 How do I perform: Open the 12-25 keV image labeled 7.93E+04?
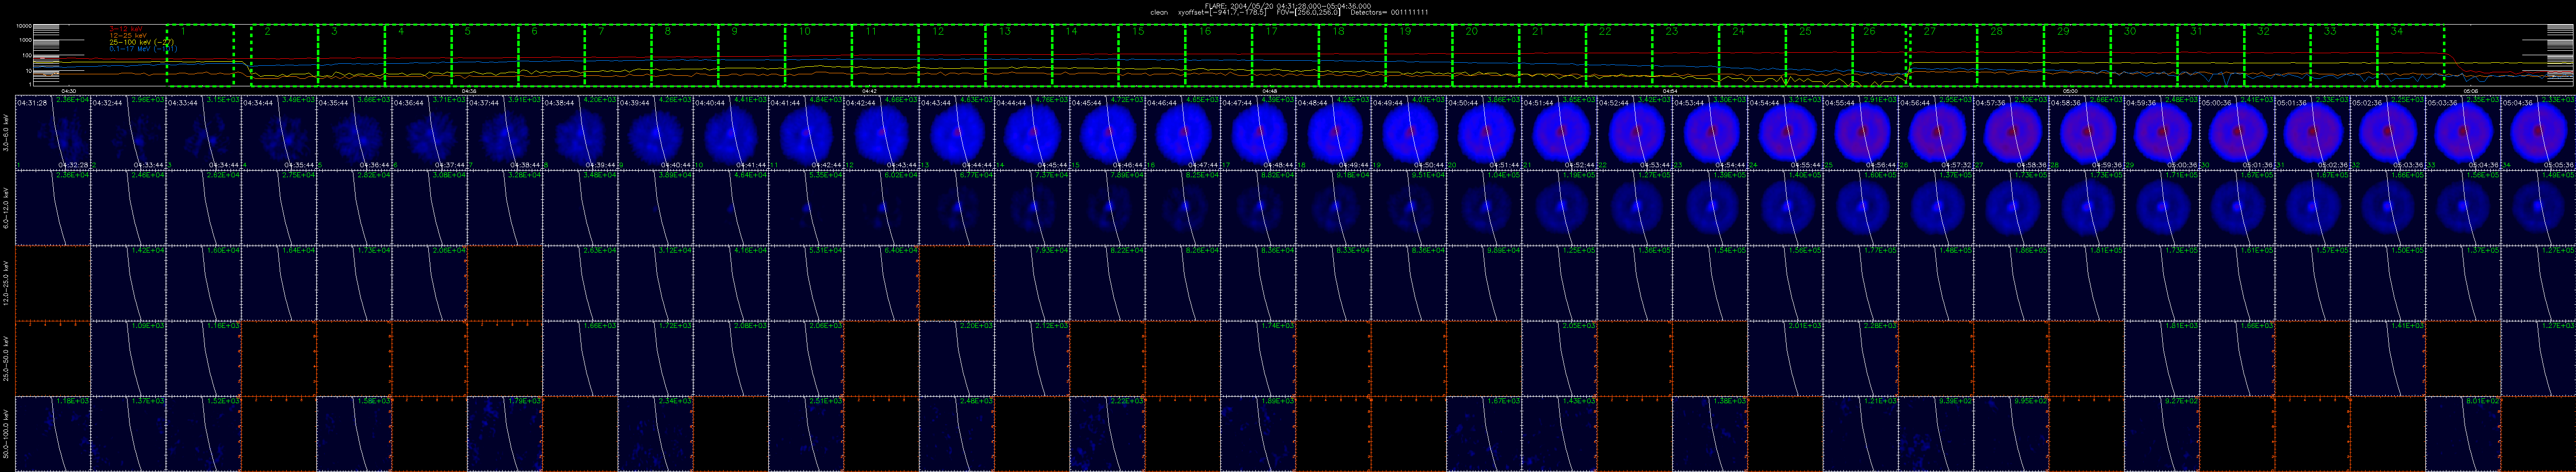click(x=1032, y=283)
